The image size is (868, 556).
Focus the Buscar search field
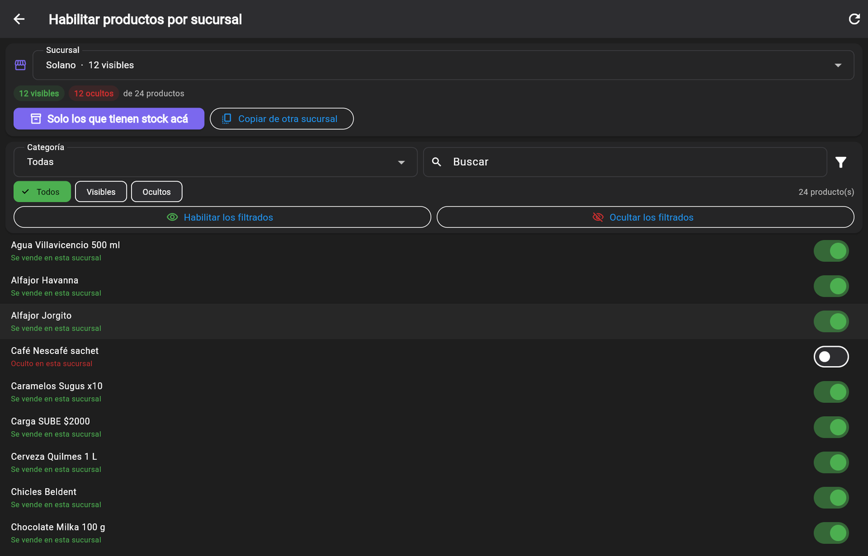(625, 162)
